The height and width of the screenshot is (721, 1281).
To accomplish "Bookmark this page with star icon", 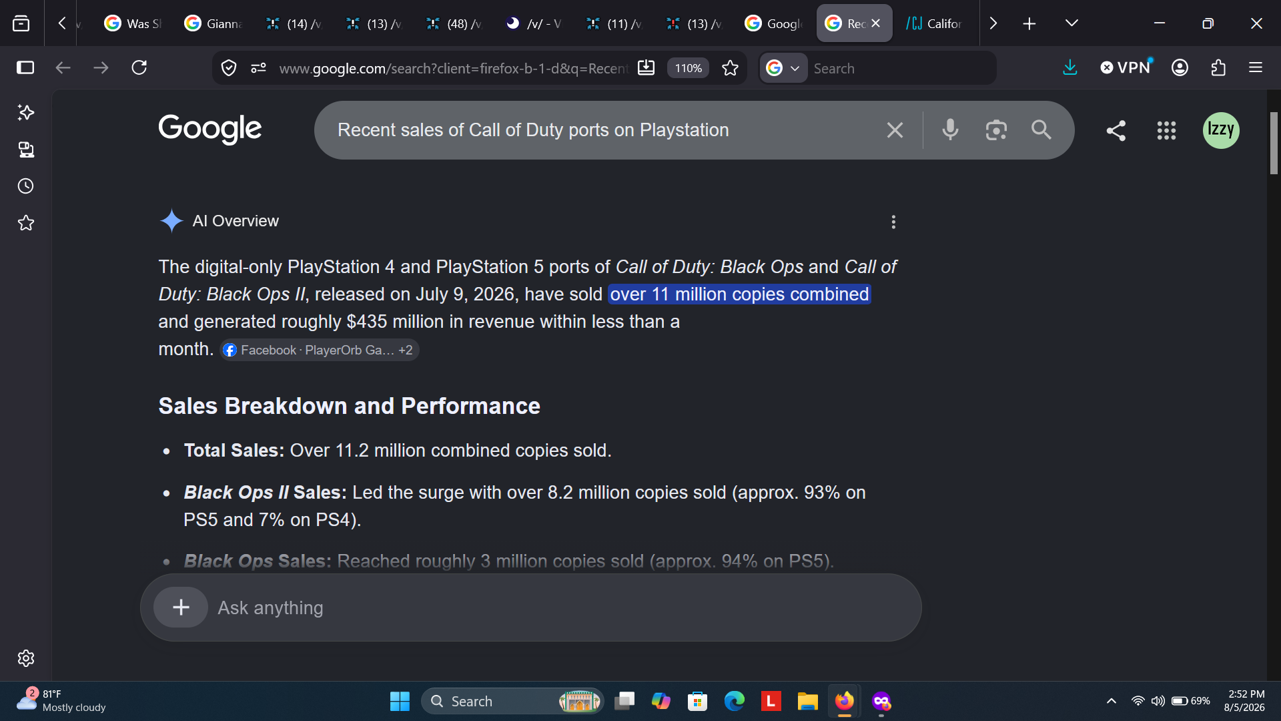I will point(731,68).
